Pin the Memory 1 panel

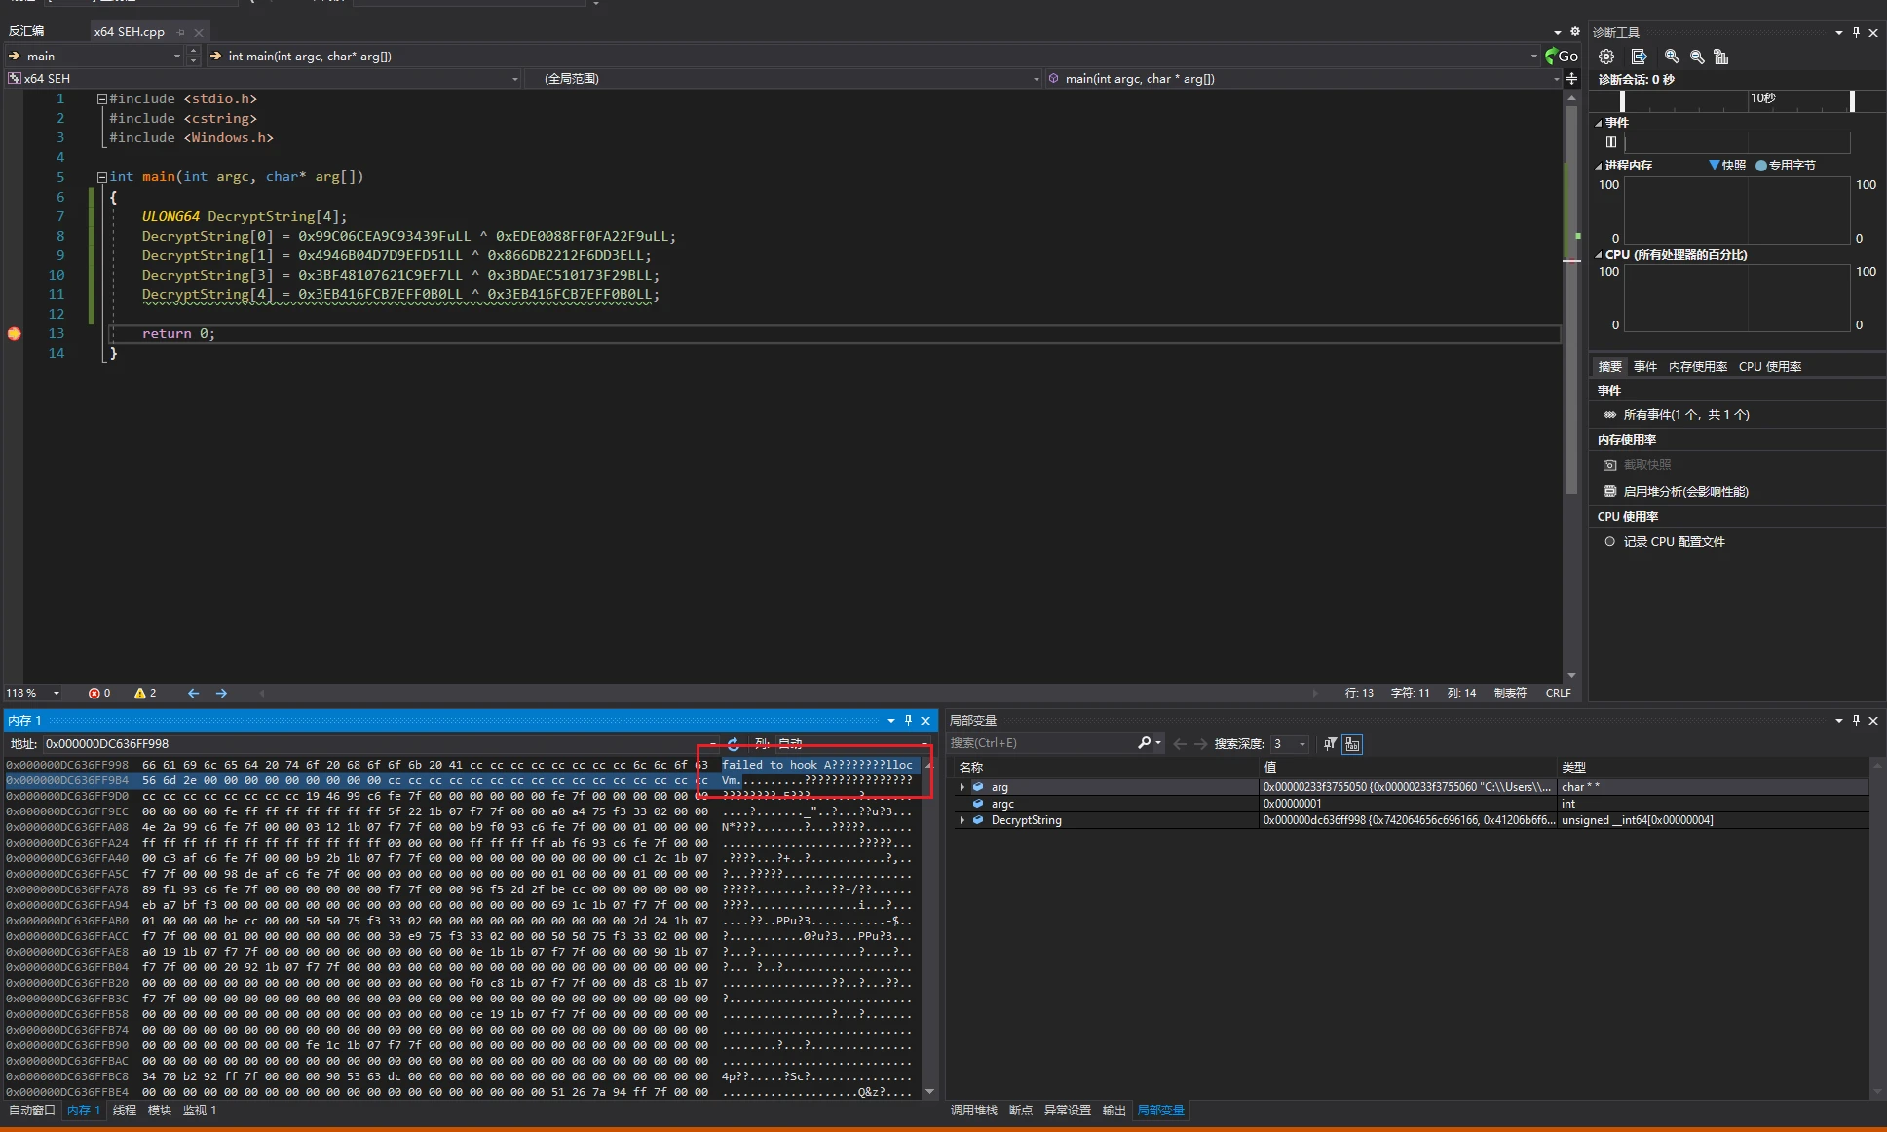tap(908, 720)
